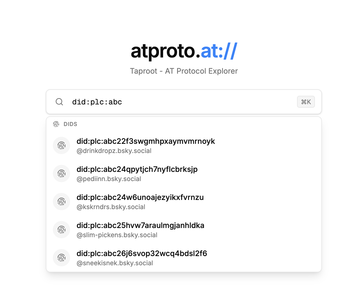Choose did:plc:abc24w6unoajezyikxfvrnzu from results
358x306 pixels.
pyautogui.click(x=140, y=198)
